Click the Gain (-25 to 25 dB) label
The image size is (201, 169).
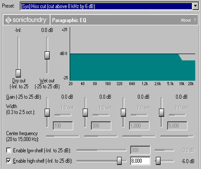click(x=24, y=97)
